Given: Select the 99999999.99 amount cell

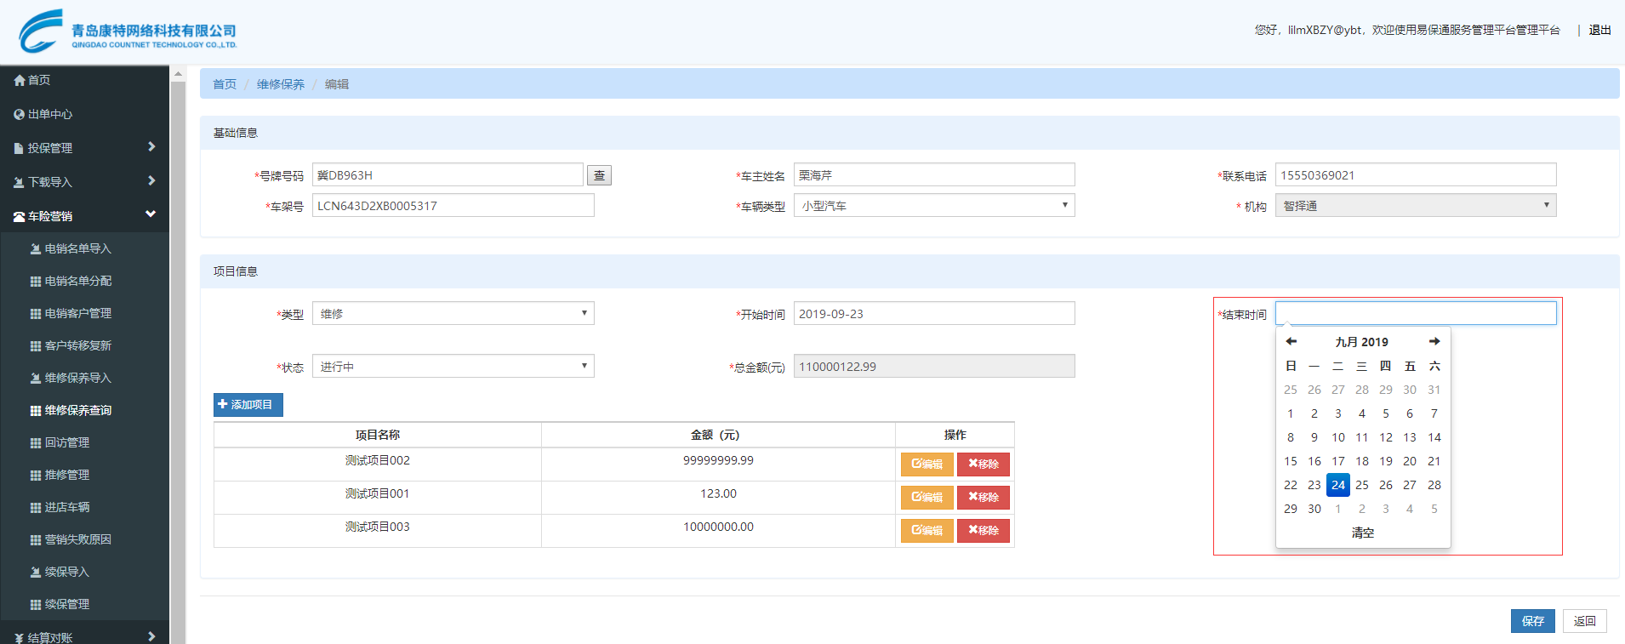Looking at the screenshot, I should [x=718, y=464].
